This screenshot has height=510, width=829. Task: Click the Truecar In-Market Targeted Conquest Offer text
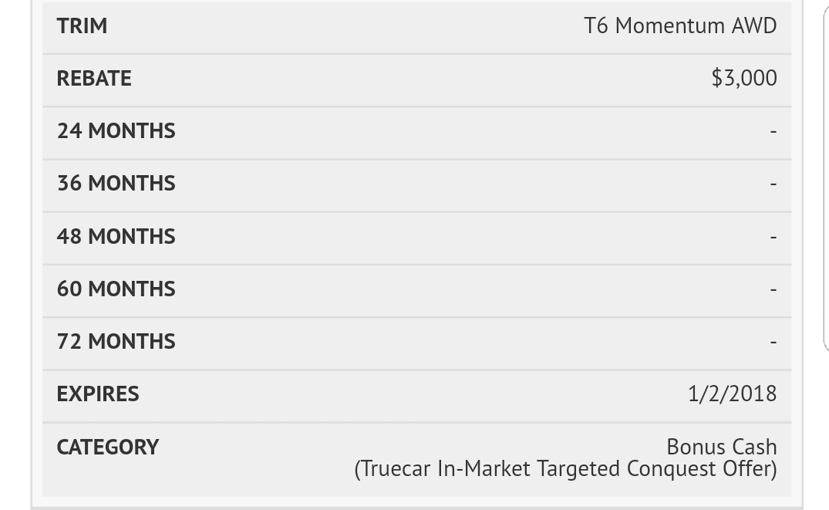tap(566, 469)
